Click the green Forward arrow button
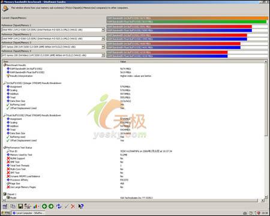Screen dimensions: 270x216 (x=51, y=206)
